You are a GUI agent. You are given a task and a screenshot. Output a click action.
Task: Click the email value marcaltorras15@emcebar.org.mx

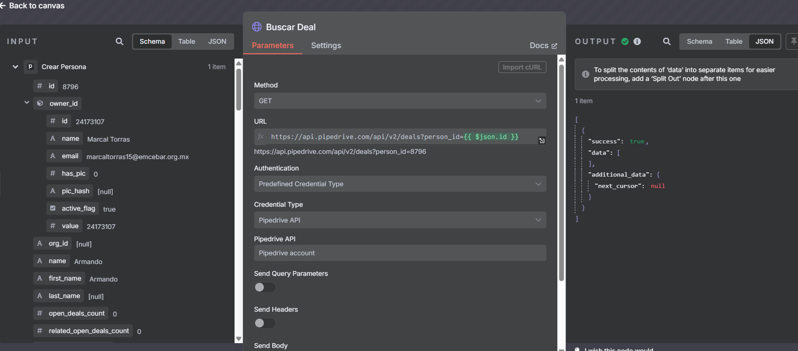[138, 156]
